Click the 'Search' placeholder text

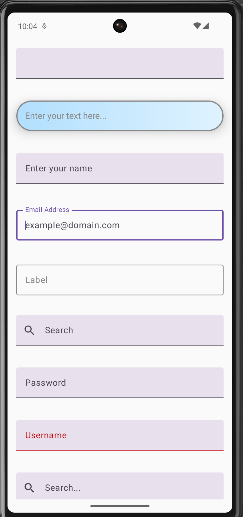coord(59,330)
